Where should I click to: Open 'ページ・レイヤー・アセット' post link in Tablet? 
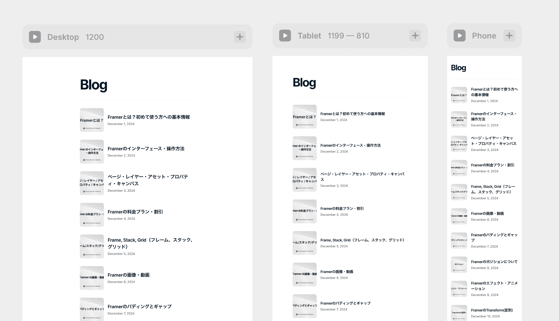pos(363,177)
